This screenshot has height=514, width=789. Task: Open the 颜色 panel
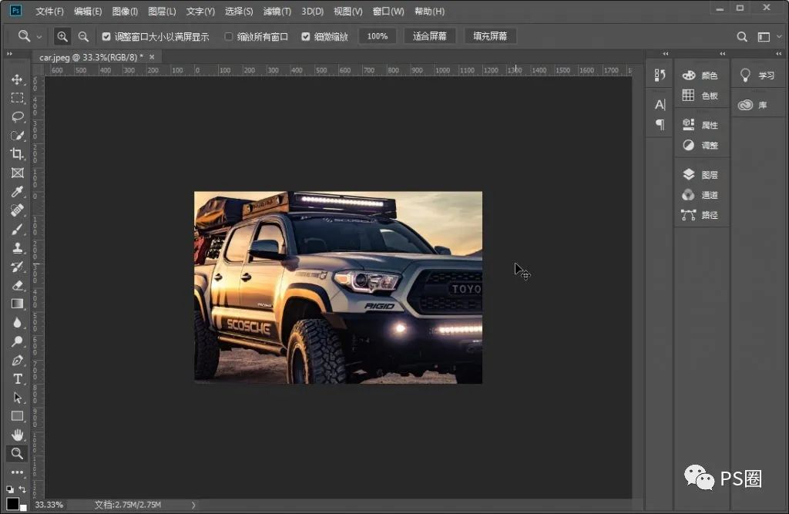(701, 76)
